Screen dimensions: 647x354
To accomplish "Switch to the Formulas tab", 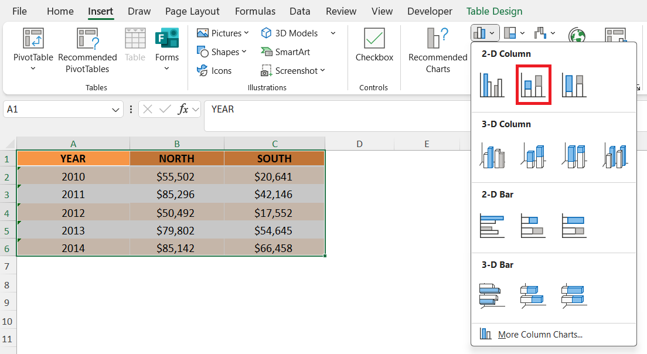I will (x=255, y=11).
